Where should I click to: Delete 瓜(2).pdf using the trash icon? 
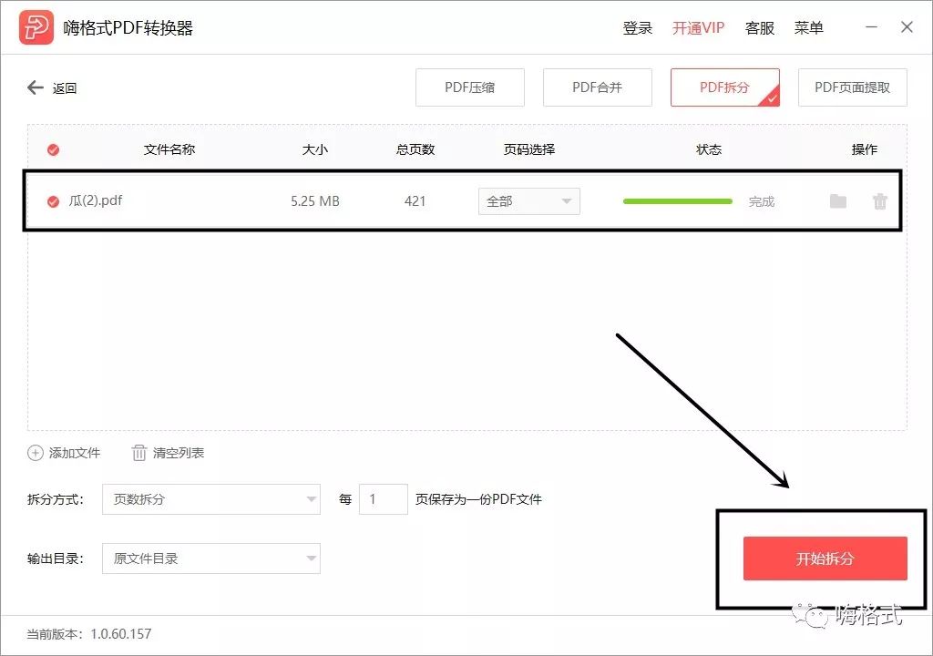(x=880, y=201)
